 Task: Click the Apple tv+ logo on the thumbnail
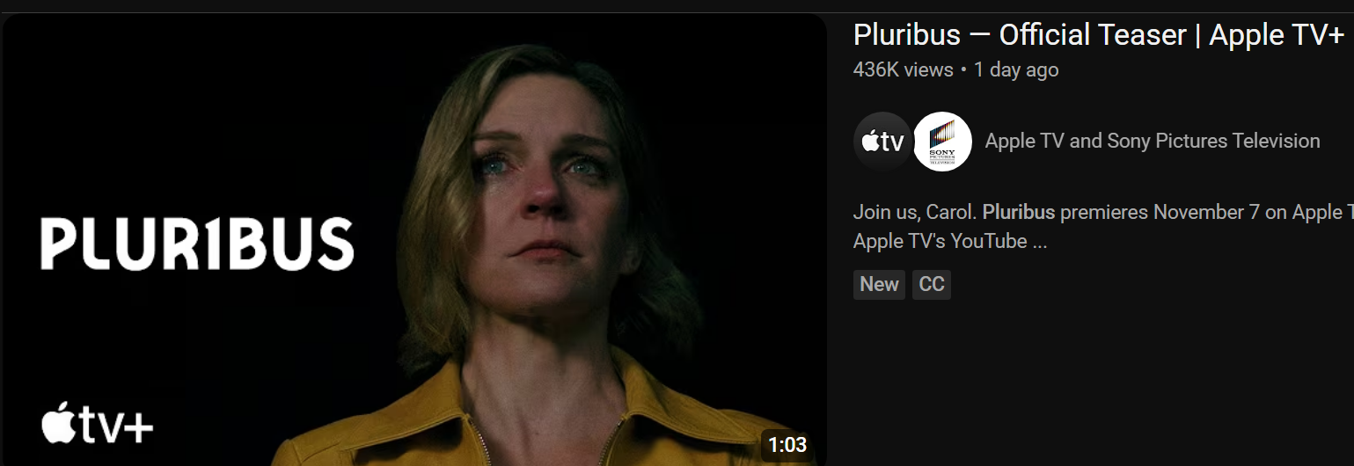click(98, 426)
